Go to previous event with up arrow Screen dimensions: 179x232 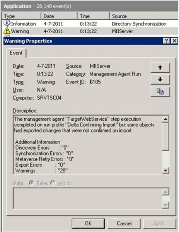160,67
